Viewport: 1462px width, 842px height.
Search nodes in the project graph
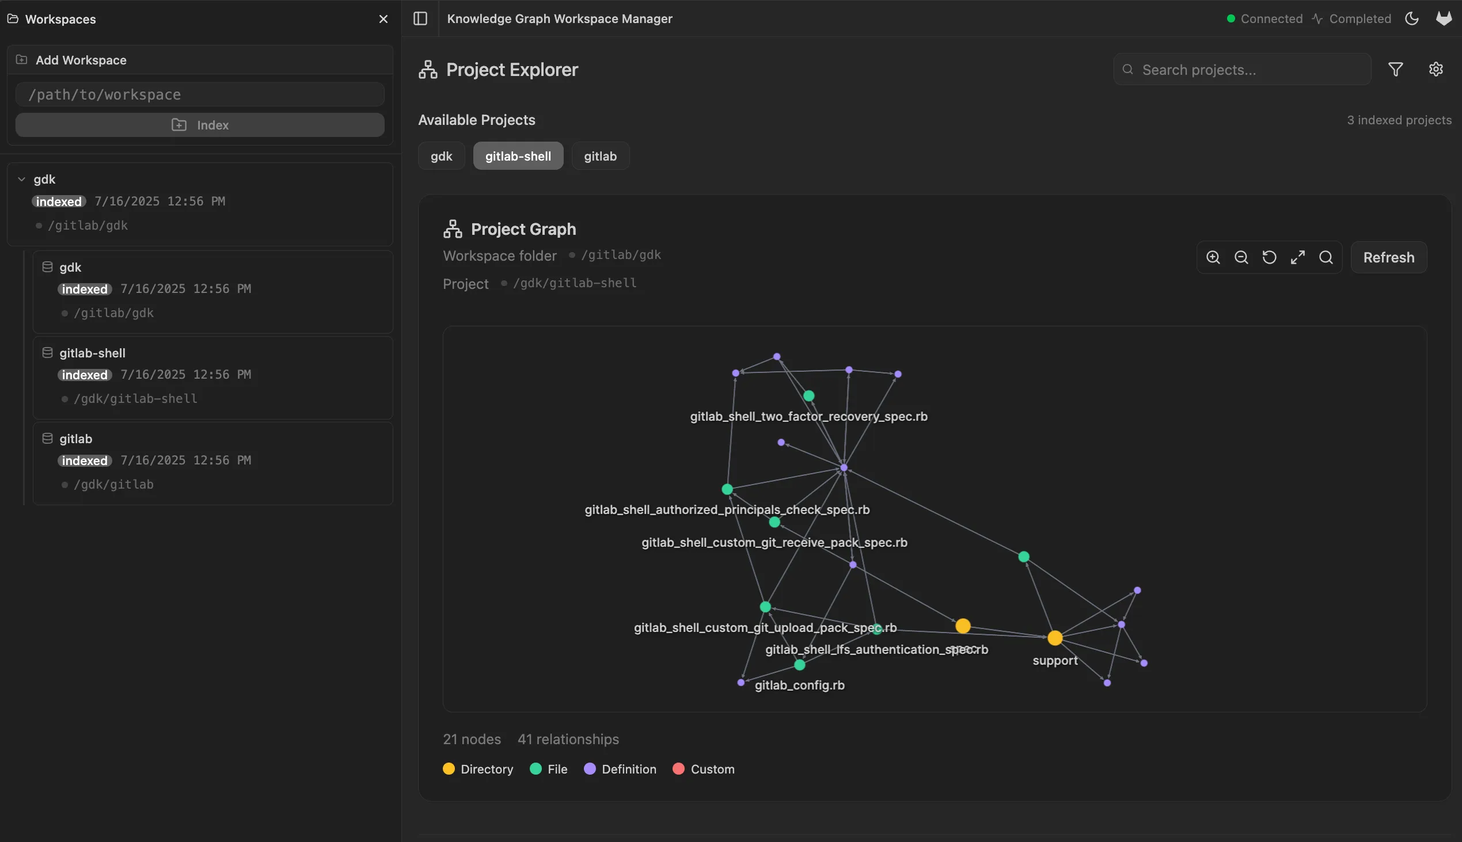[1326, 257]
